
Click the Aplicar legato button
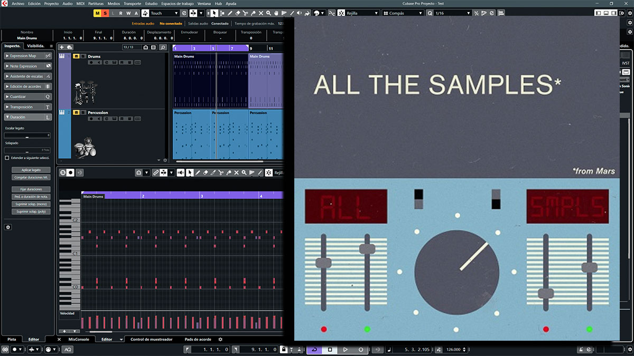31,170
